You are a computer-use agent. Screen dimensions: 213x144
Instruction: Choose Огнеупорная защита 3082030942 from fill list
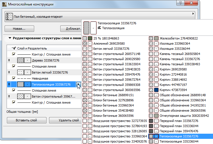[184, 116]
